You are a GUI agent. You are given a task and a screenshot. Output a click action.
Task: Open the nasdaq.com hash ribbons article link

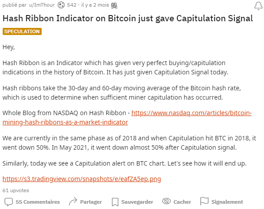pos(127,117)
